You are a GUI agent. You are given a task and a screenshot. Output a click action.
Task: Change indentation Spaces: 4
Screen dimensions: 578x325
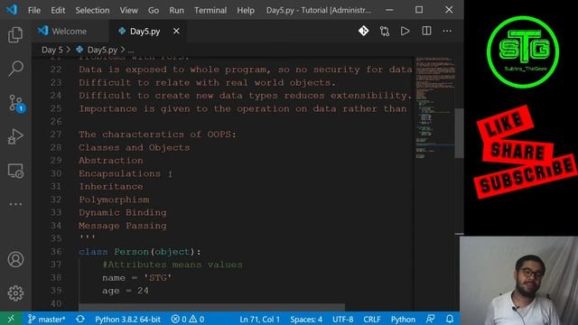coord(306,319)
